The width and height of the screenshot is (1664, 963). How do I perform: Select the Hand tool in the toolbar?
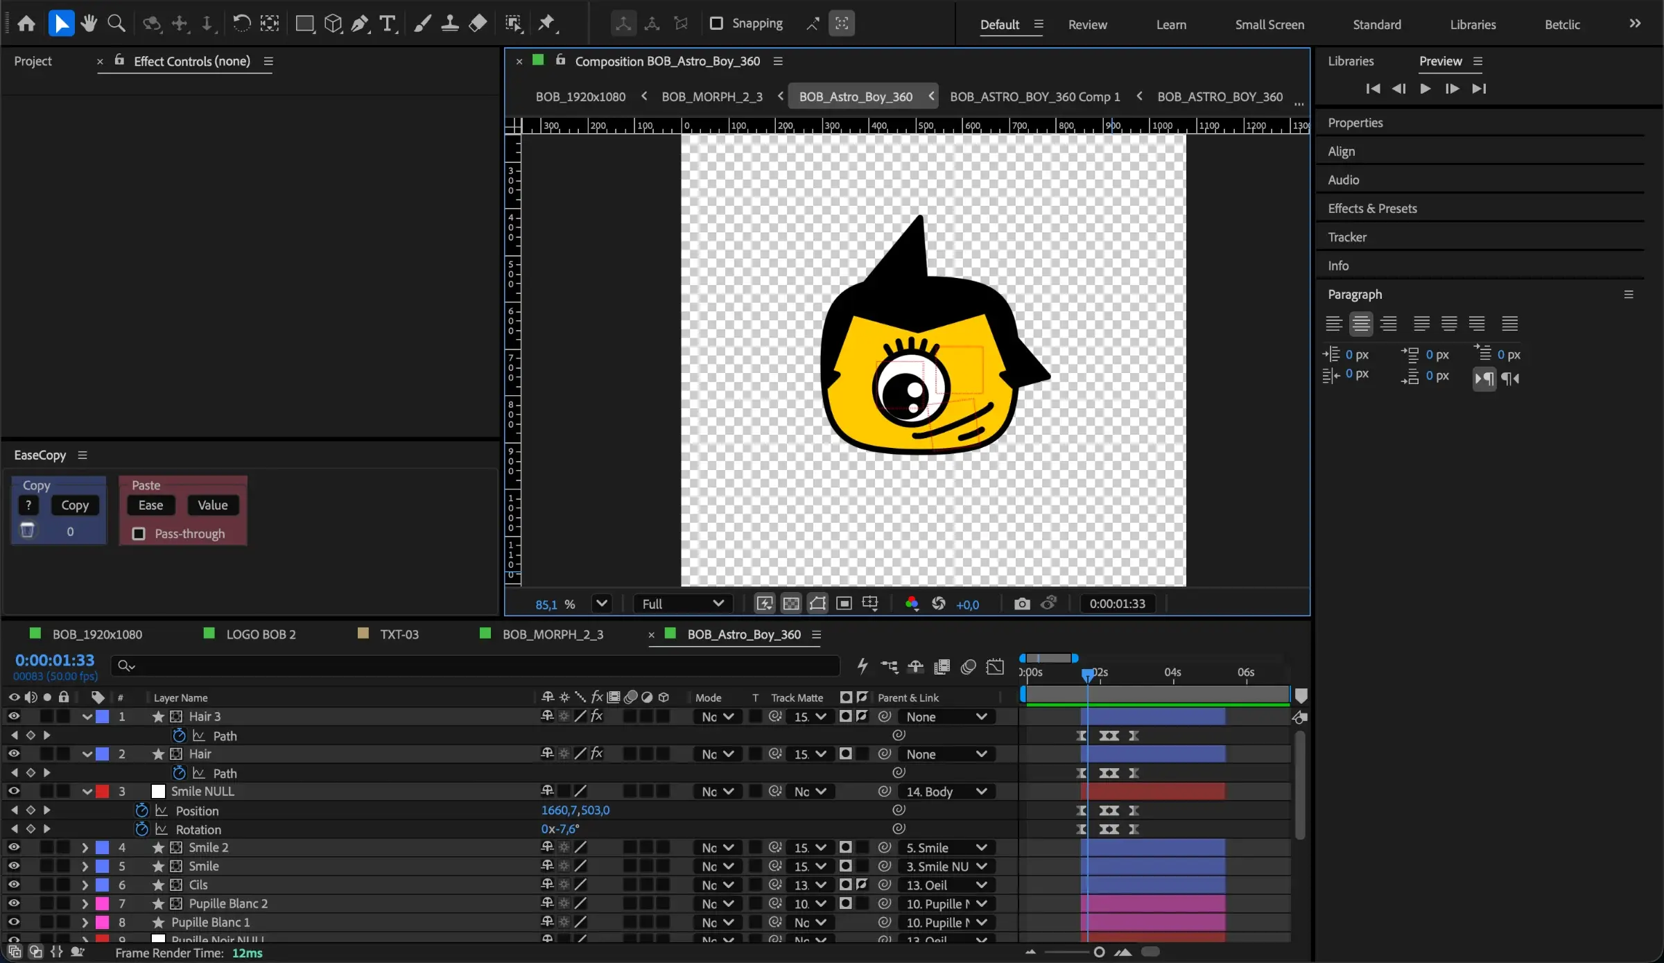88,24
